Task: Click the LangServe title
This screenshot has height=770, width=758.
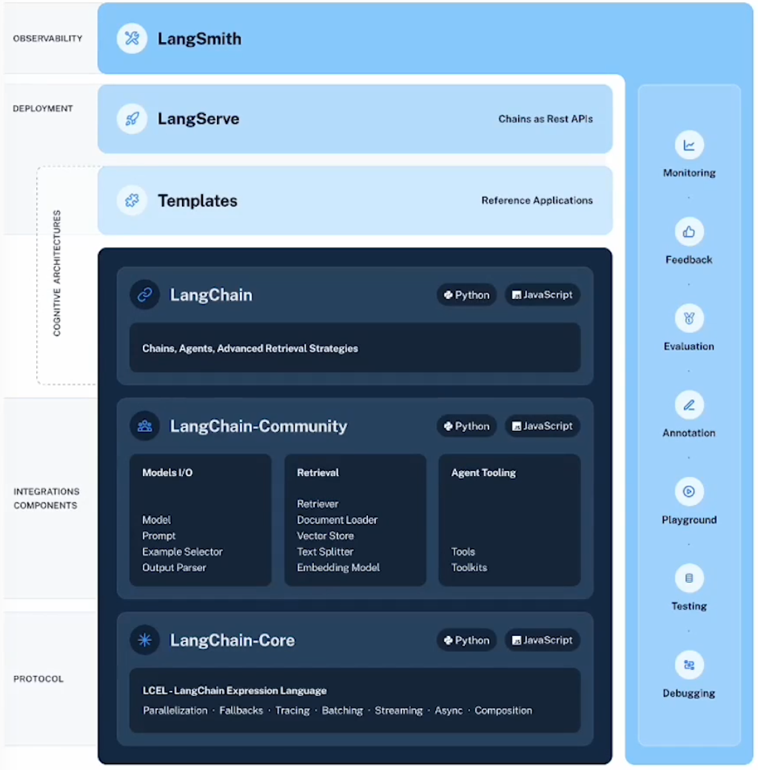Action: pyautogui.click(x=198, y=119)
